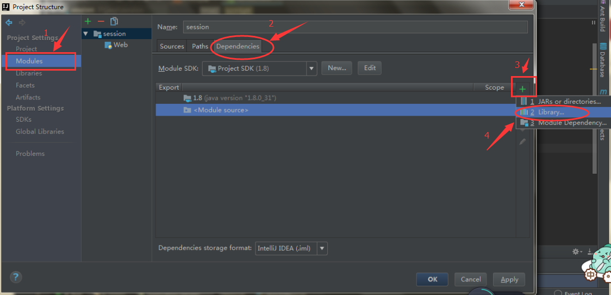
Task: Open the Problems section
Action: [x=30, y=154]
